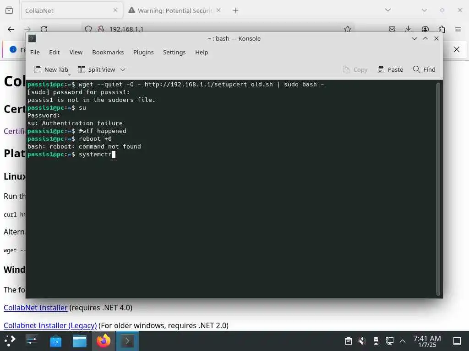Open Find in the Konsole toolbar

coord(424,69)
